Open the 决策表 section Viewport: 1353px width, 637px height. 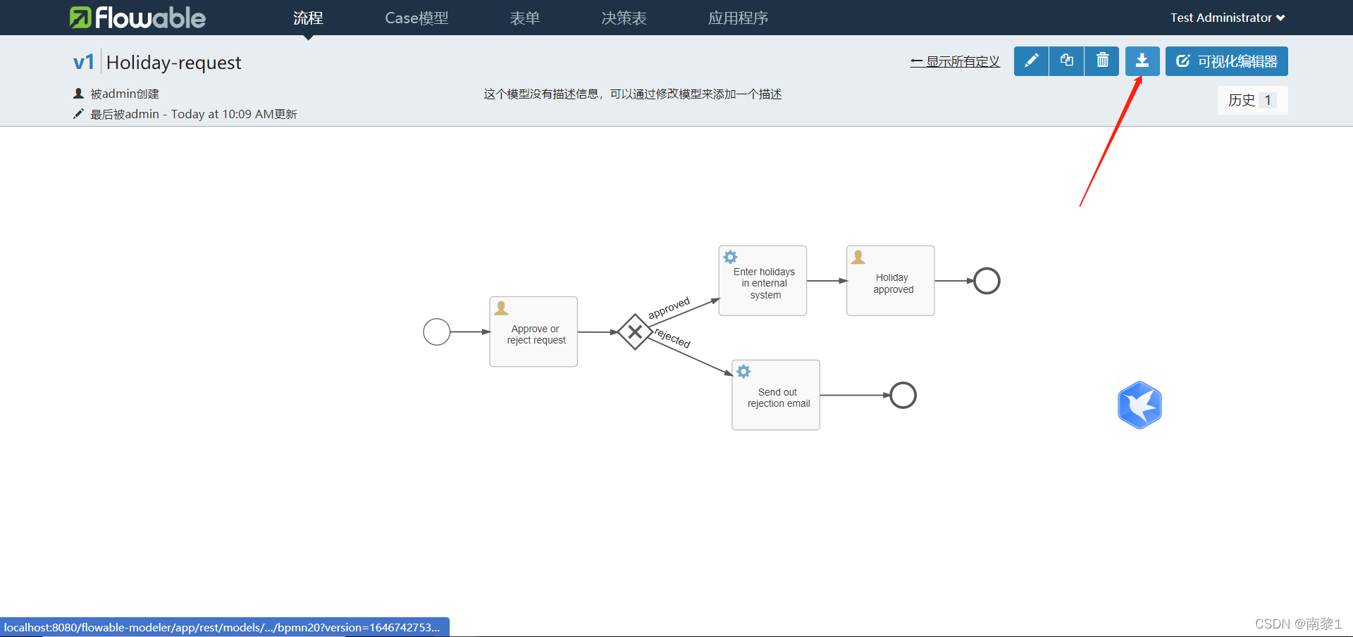pyautogui.click(x=623, y=18)
